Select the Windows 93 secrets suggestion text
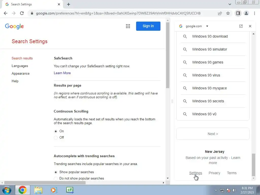Screen dimensions: 260x195 [x=208, y=101]
